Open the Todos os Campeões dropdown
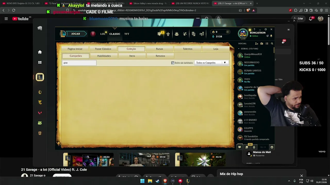Image resolution: width=330 pixels, height=185 pixels. click(212, 63)
